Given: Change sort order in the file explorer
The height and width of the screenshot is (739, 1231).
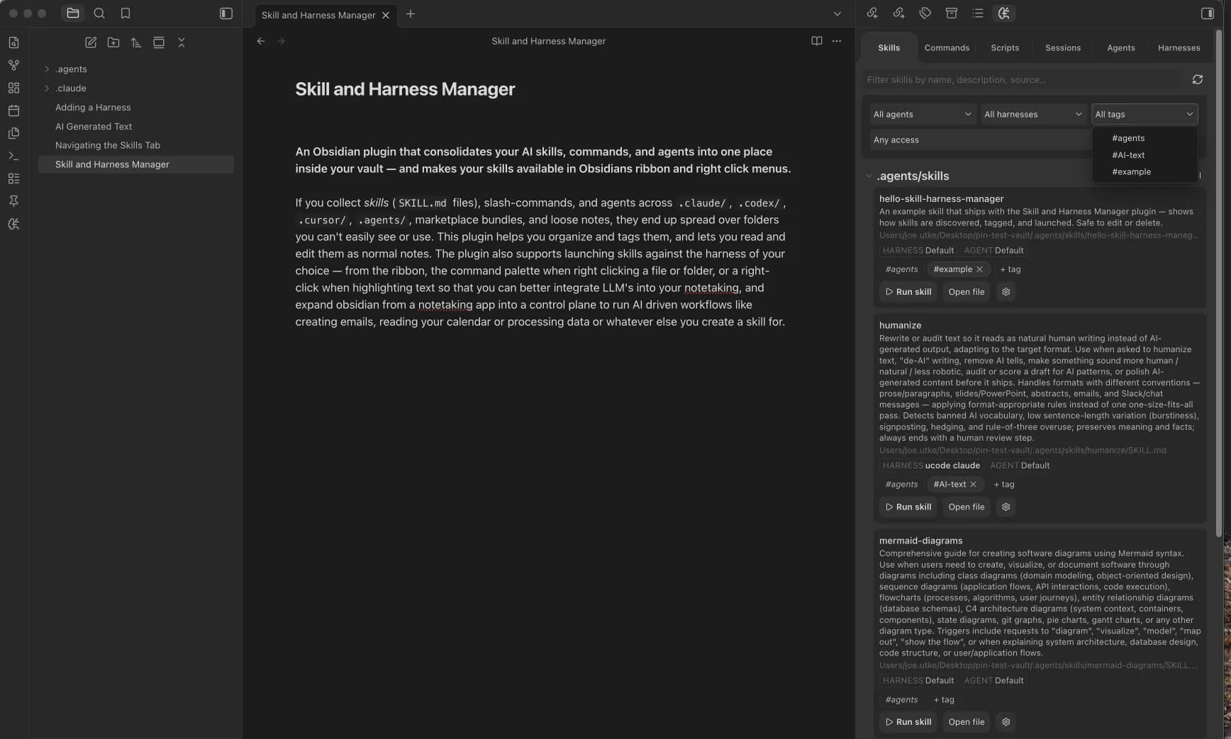Looking at the screenshot, I should pos(136,43).
